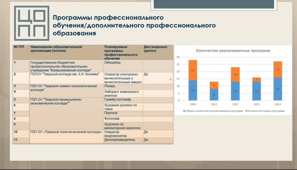This screenshot has height=170, width=297.
Task: Click the dark video panel at top right
Action: 214,4
